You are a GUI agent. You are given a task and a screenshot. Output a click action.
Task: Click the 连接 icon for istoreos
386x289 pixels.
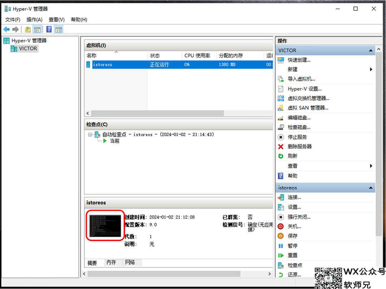(281, 197)
